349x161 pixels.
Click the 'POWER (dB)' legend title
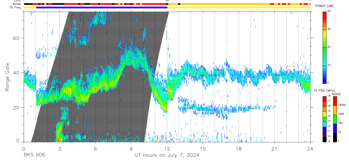click(324, 6)
